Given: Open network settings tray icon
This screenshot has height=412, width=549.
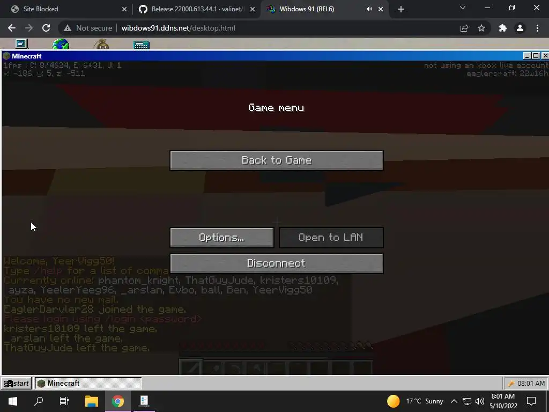Looking at the screenshot, I should 467,401.
